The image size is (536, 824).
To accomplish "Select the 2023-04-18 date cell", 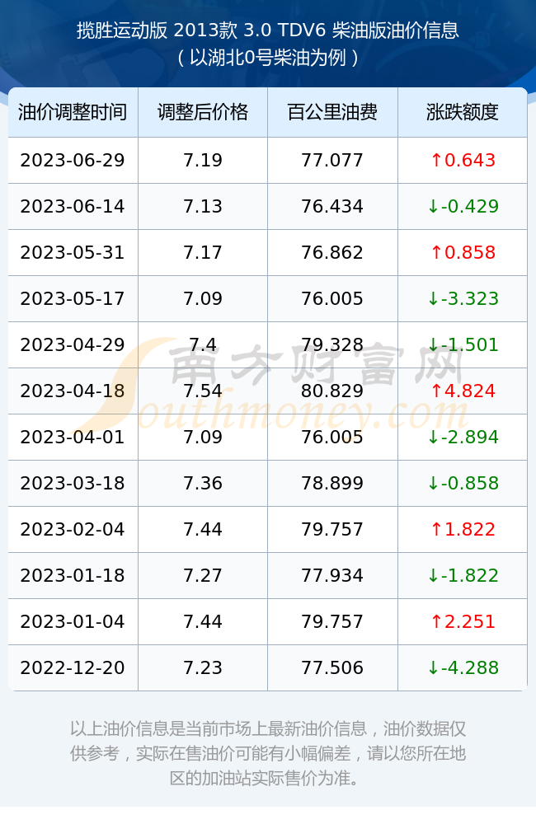I will click(73, 391).
